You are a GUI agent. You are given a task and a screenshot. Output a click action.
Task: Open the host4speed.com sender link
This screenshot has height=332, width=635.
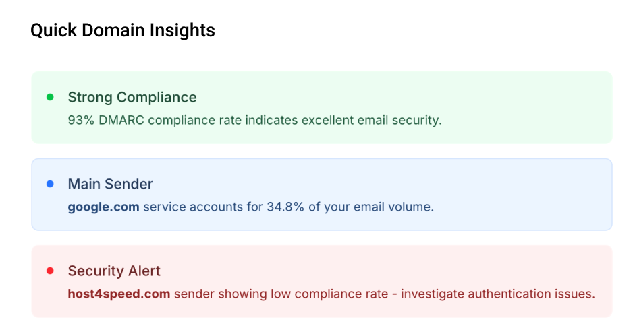coord(119,294)
